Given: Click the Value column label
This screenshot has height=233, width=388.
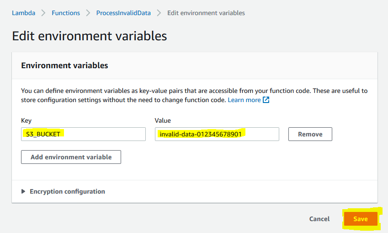Looking at the screenshot, I should point(163,120).
